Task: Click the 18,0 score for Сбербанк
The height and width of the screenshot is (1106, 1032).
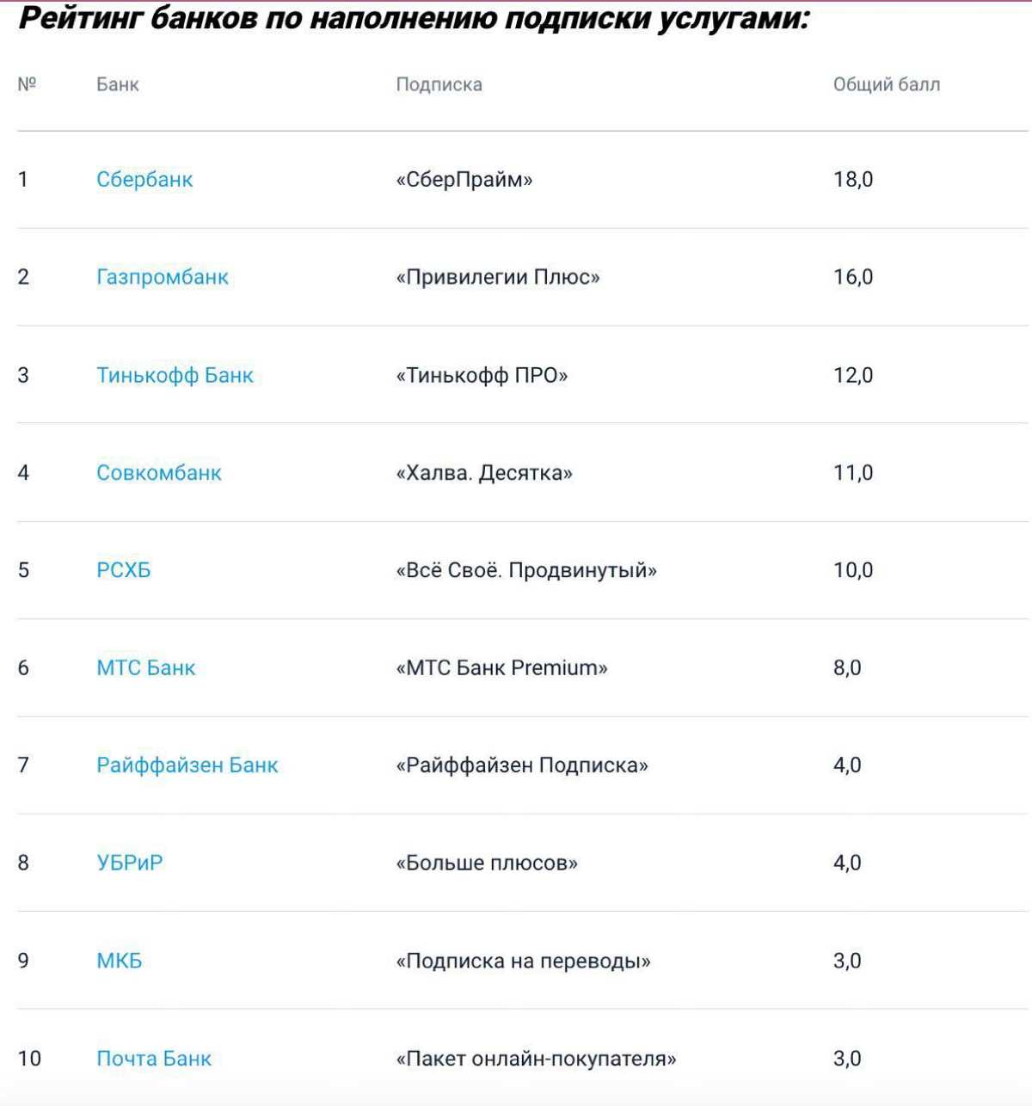Action: tap(853, 180)
